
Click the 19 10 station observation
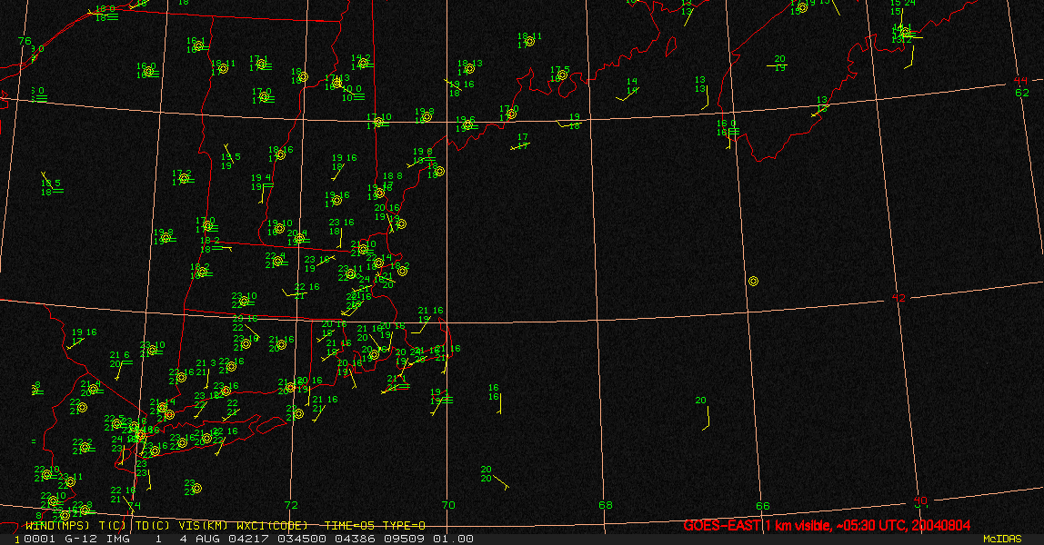point(280,228)
